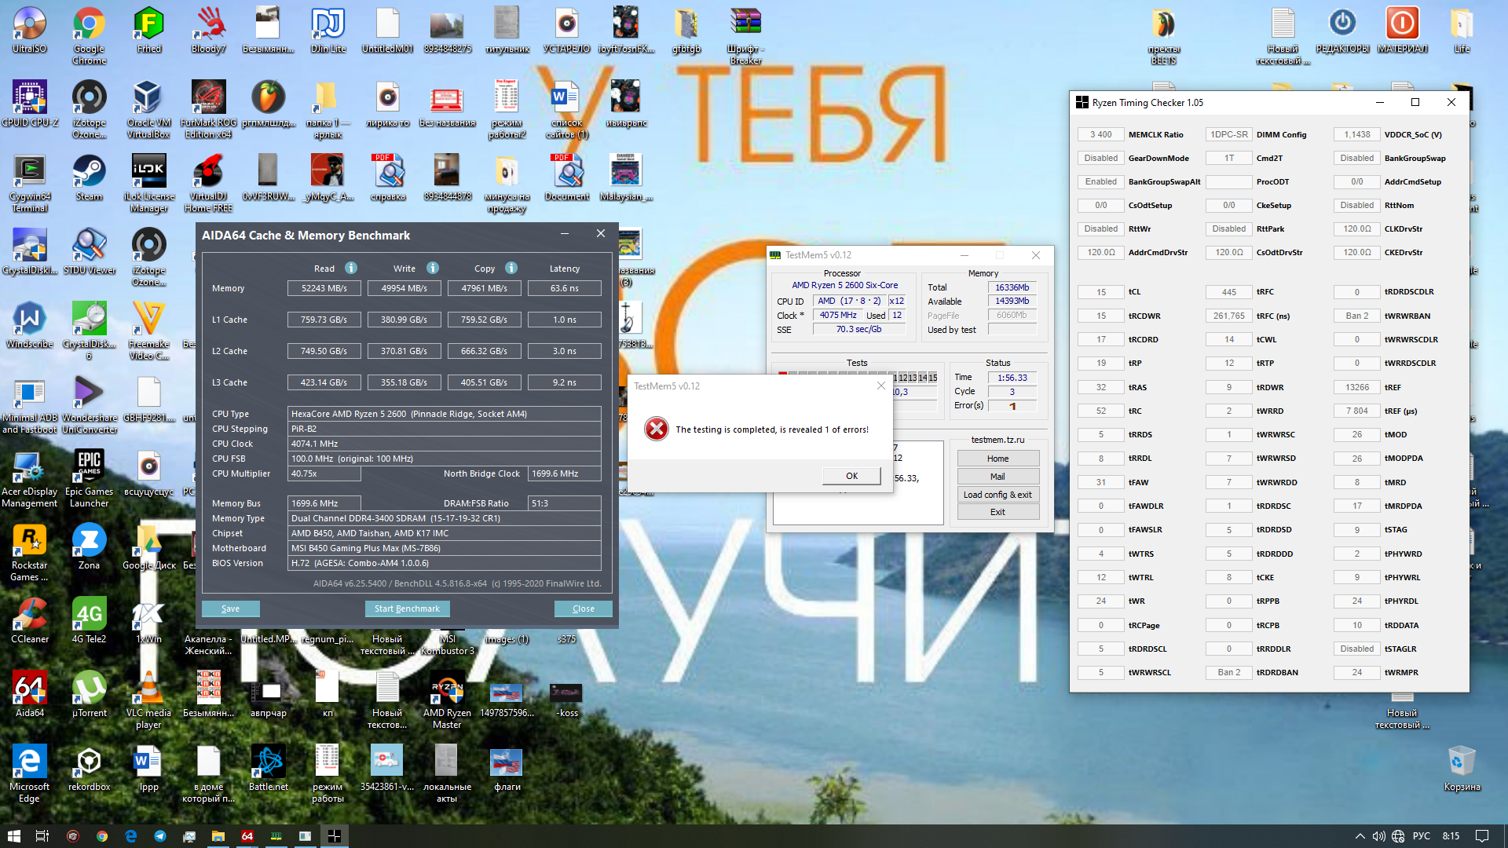Click the Home link button in TestMem5

[x=997, y=459]
